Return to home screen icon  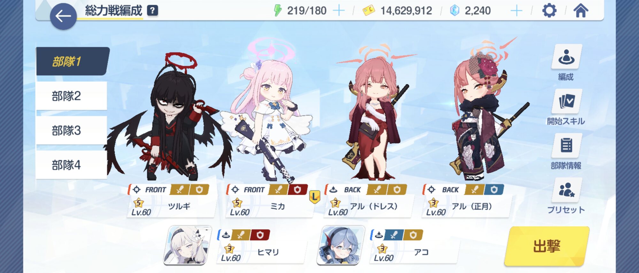[581, 11]
